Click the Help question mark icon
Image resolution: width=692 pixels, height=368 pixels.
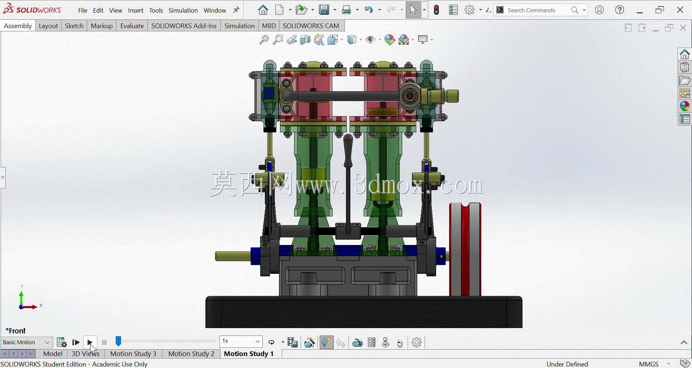620,10
